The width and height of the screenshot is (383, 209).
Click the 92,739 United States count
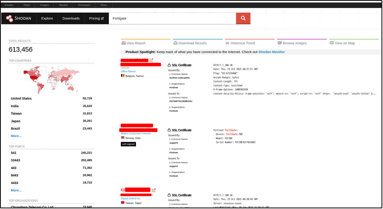pos(87,98)
